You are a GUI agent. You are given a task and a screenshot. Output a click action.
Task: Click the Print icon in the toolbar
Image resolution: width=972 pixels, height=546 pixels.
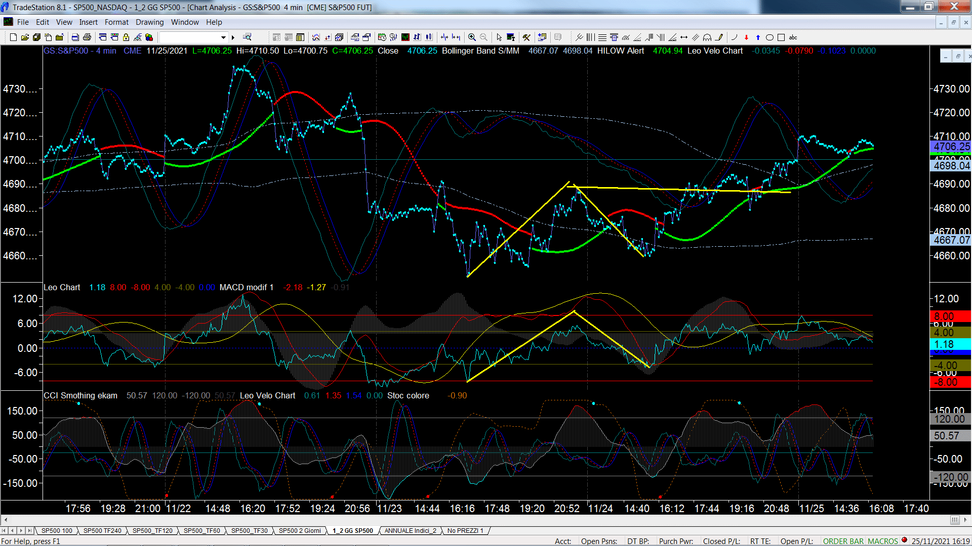tap(87, 37)
